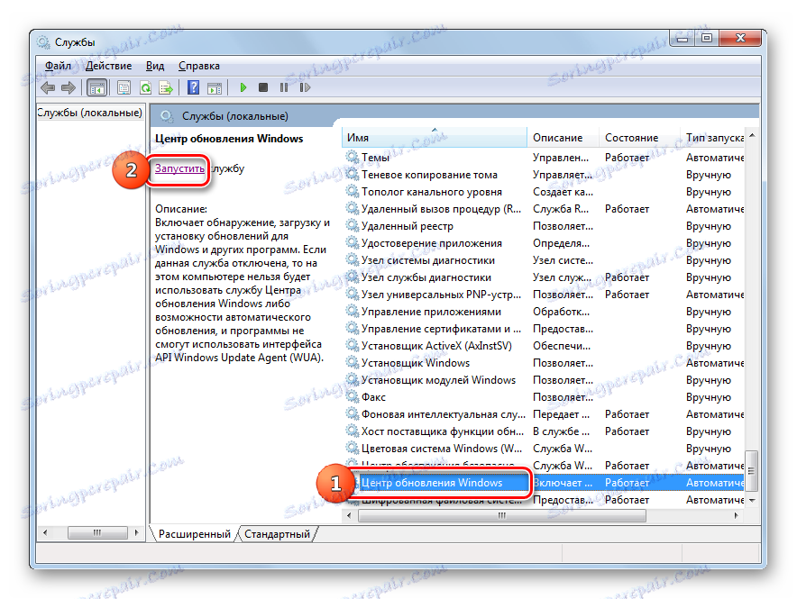
Task: Select the Факс service row
Action: click(x=543, y=397)
